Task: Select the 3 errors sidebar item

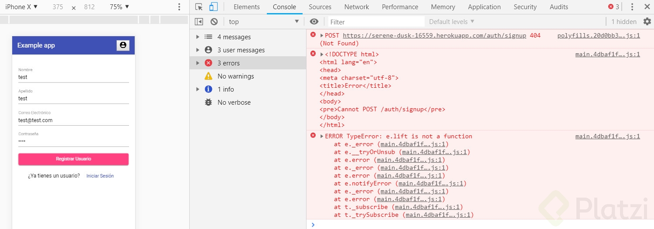Action: (228, 63)
